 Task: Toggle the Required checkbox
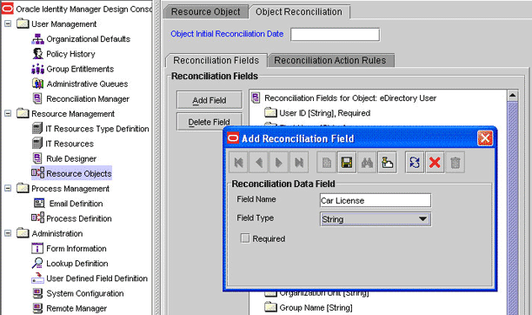coord(245,238)
